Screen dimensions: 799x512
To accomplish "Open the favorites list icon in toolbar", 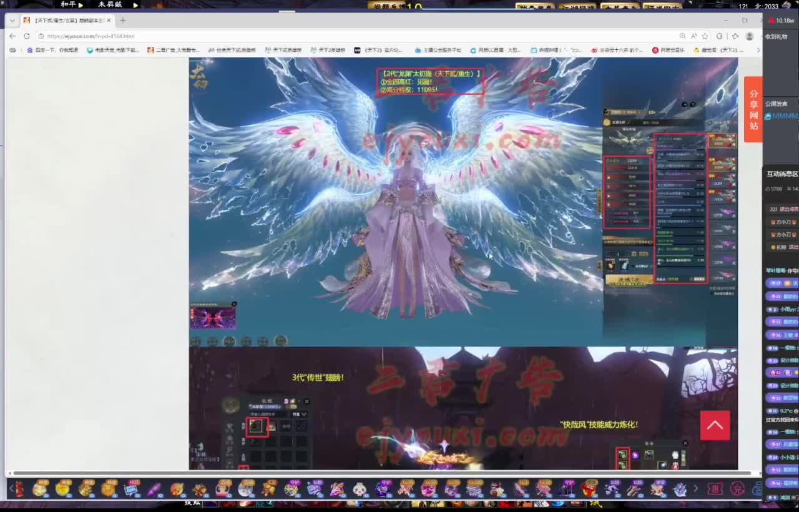I will 735,36.
